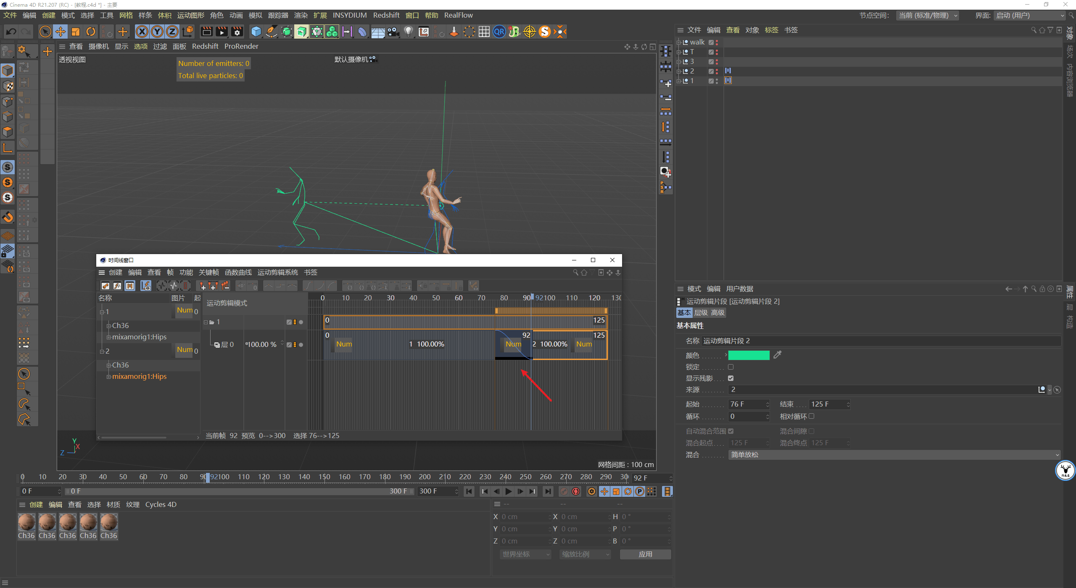Viewport: 1076px width, 588px height.
Task: Select the Rotate tool icon
Action: coord(91,31)
